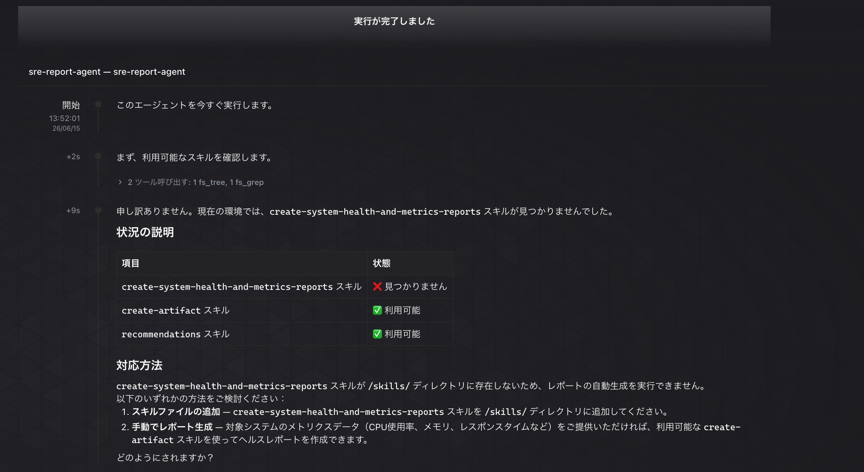Image resolution: width=864 pixels, height=472 pixels.
Task: Select the スキルファイルの追加 list item
Action: 401,412
